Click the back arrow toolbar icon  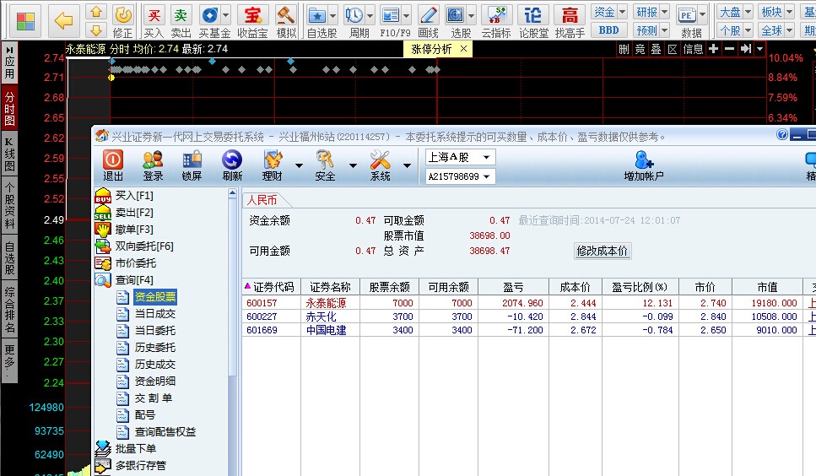63,21
